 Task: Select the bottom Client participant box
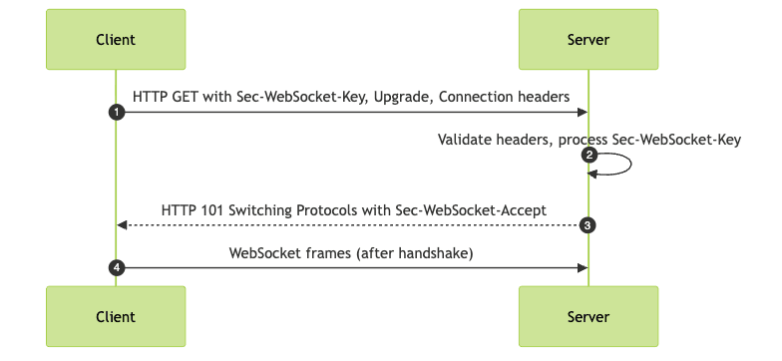tap(116, 316)
